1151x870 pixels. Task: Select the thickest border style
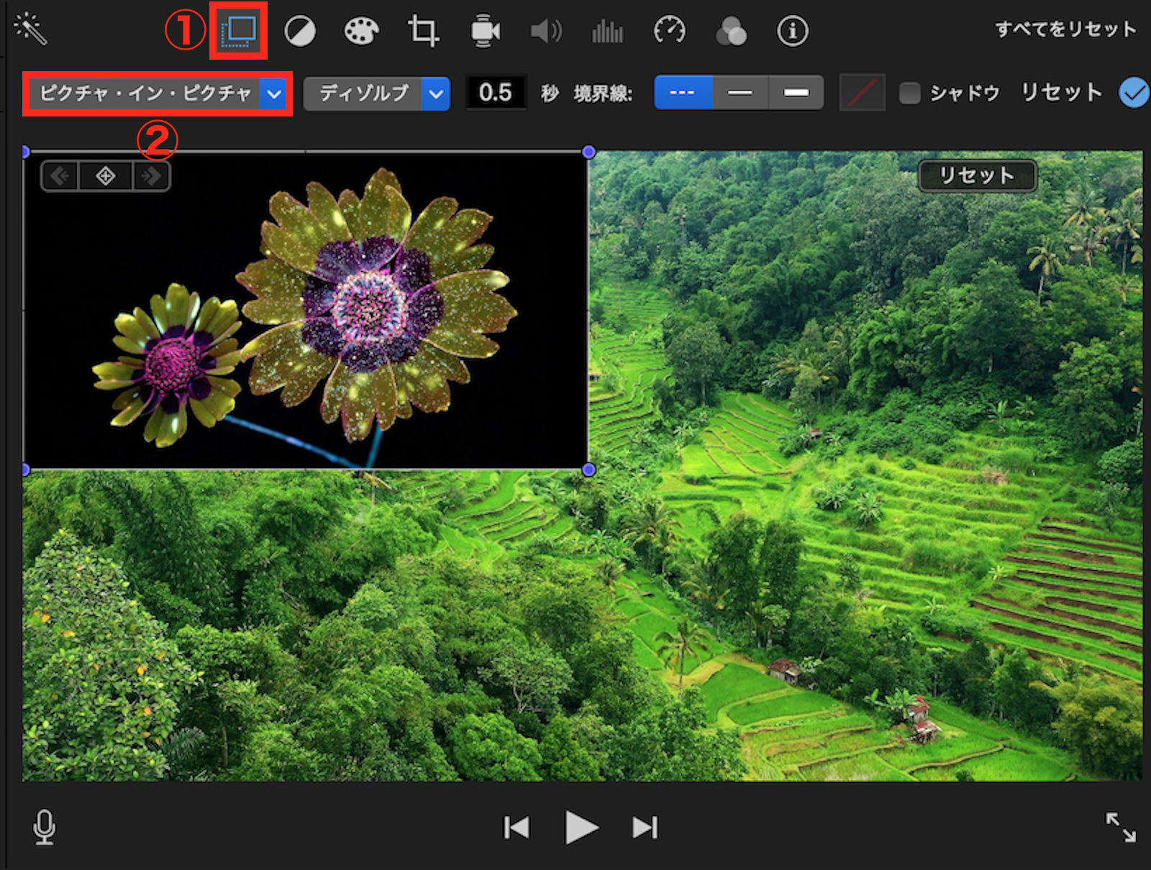[x=796, y=93]
